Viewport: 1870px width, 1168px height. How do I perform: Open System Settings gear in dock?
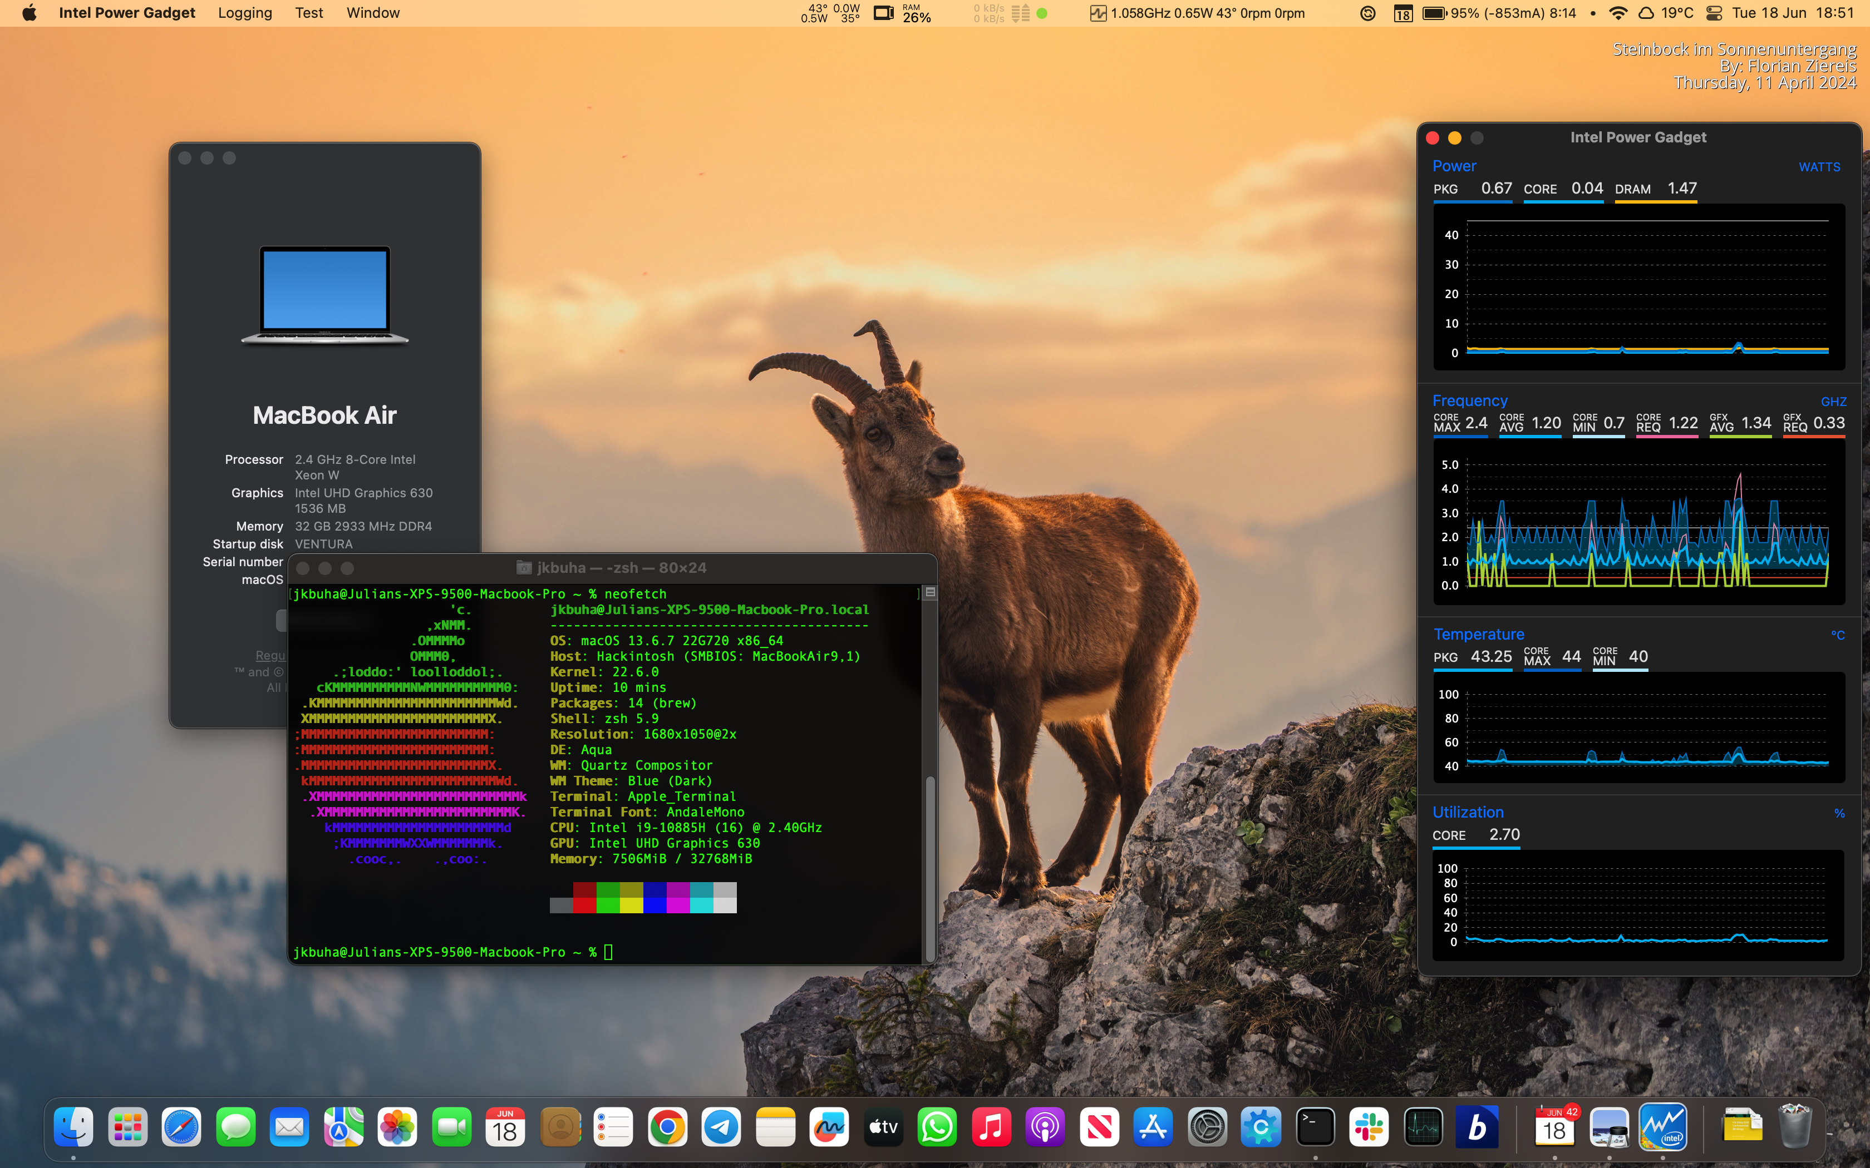coord(1207,1128)
